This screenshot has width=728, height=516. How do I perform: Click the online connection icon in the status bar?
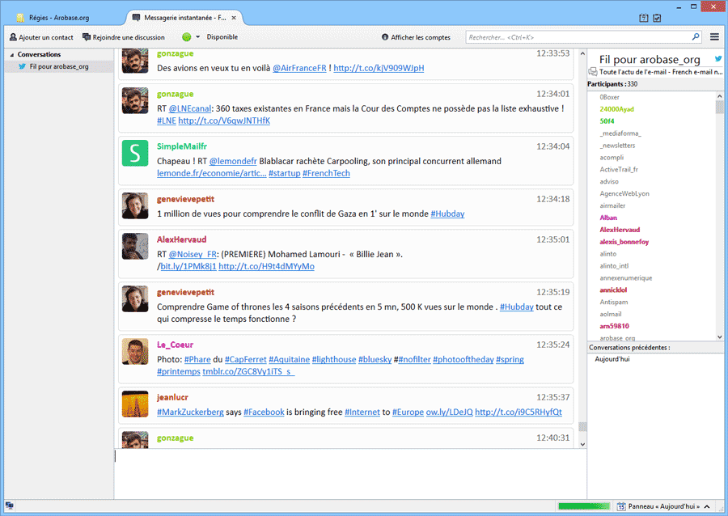pyautogui.click(x=9, y=505)
